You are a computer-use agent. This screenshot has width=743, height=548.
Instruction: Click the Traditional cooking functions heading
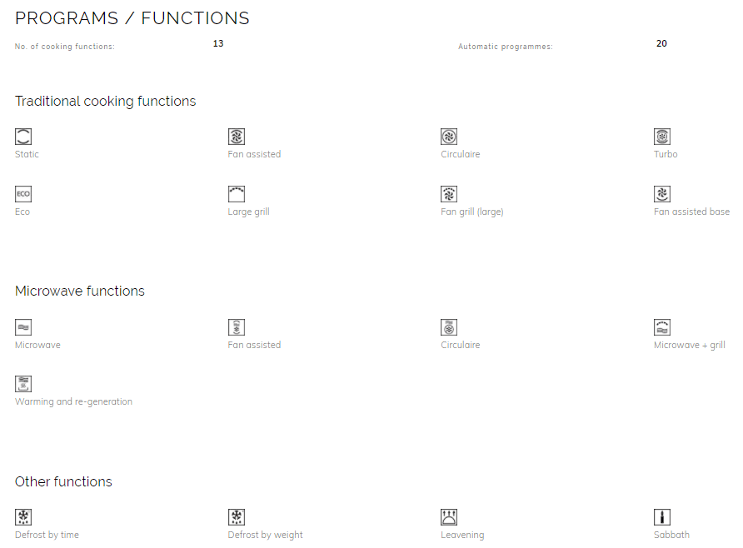point(105,102)
